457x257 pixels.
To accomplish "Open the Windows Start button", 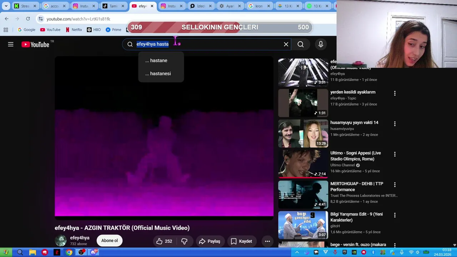I will [x=6, y=252].
